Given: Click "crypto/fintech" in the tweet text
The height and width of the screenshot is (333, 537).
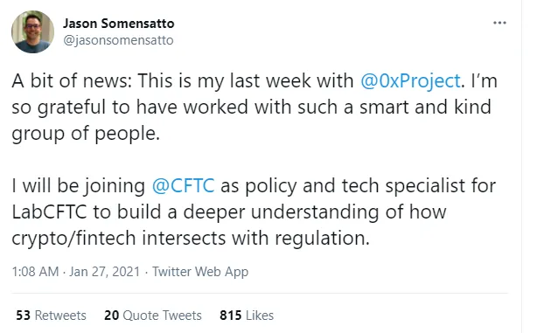Looking at the screenshot, I should point(73,239).
